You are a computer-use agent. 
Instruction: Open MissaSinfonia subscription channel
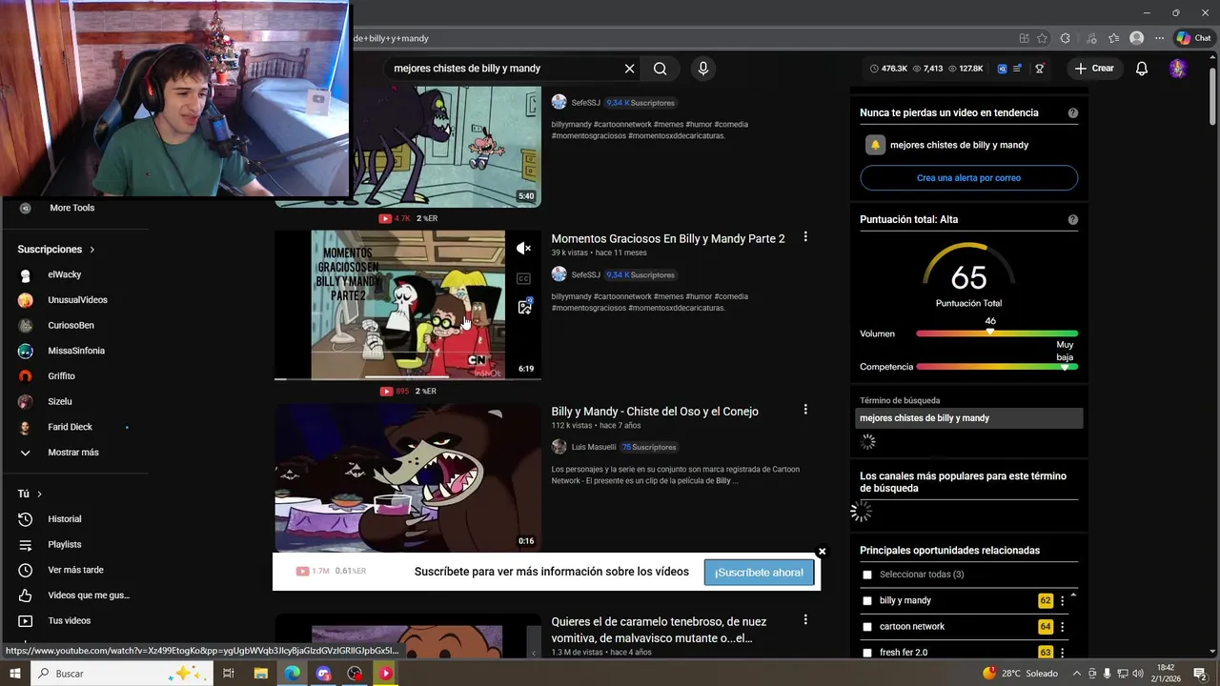[76, 351]
